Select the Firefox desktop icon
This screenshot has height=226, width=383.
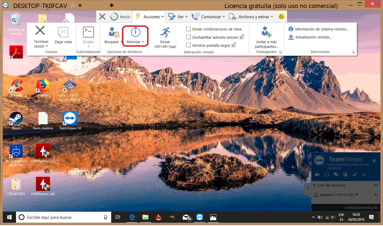coord(43,88)
